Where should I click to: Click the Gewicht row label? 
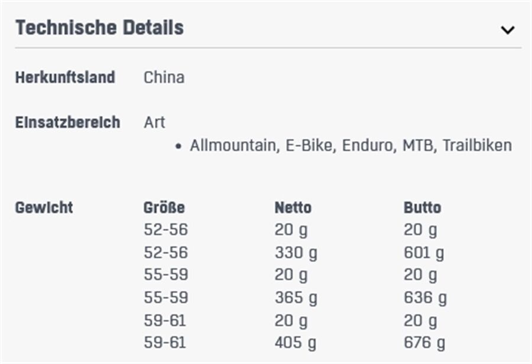(x=44, y=207)
